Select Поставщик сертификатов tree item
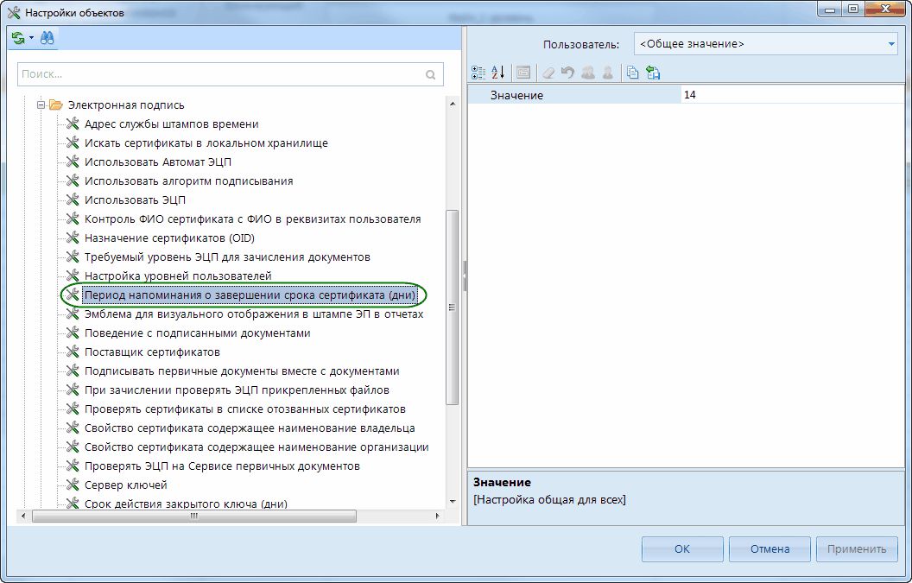Viewport: 912px width, 583px height. (152, 352)
